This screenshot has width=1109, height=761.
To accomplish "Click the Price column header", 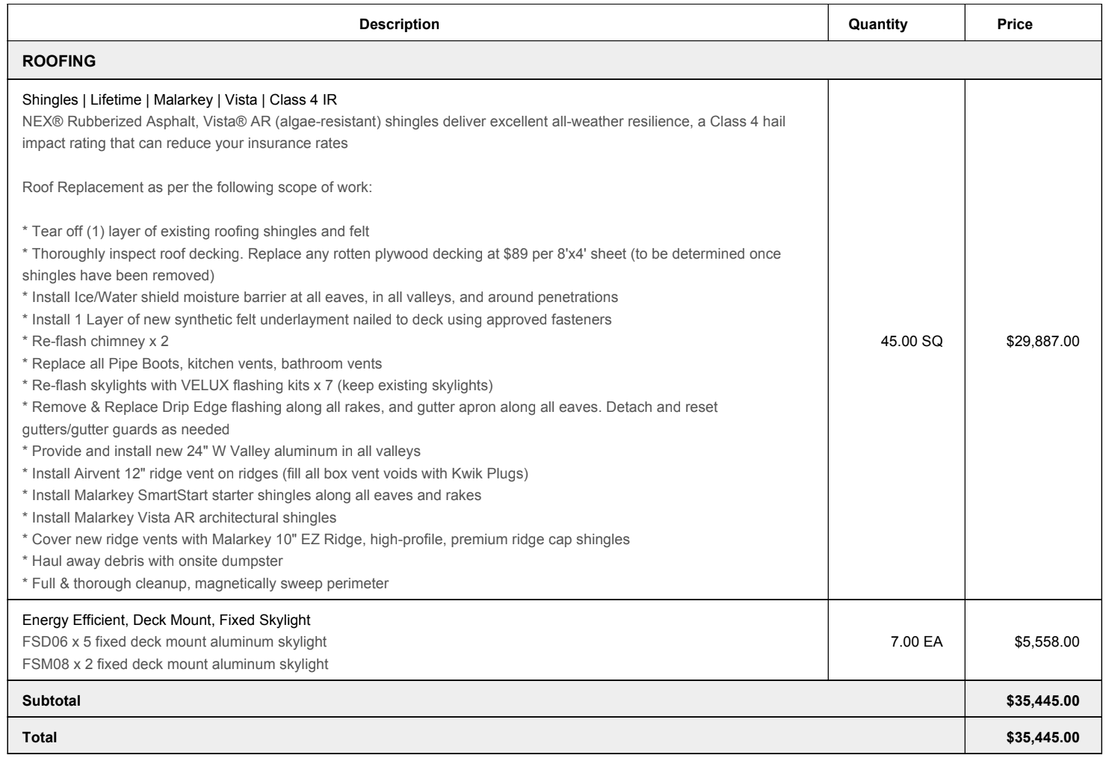I will [x=1015, y=25].
